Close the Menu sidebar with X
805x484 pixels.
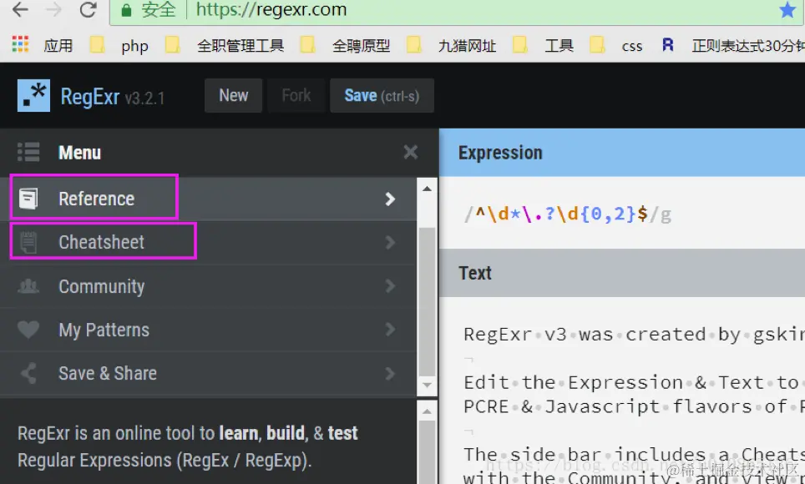point(411,152)
